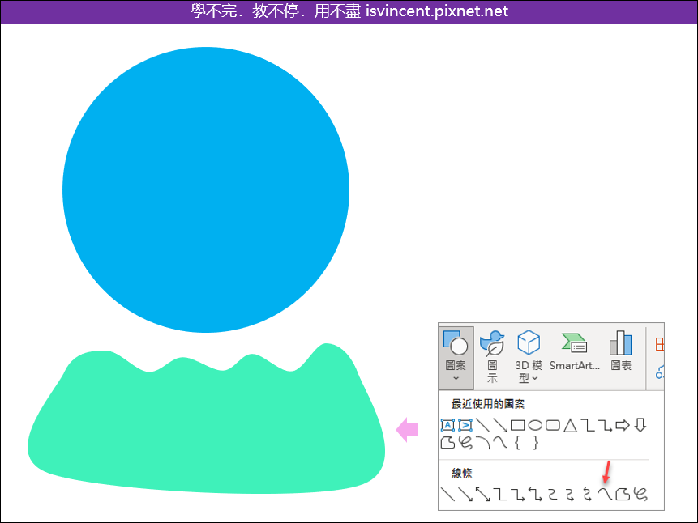Choose elbow arrow connector under 線條
This screenshot has width=698, height=523.
518,494
